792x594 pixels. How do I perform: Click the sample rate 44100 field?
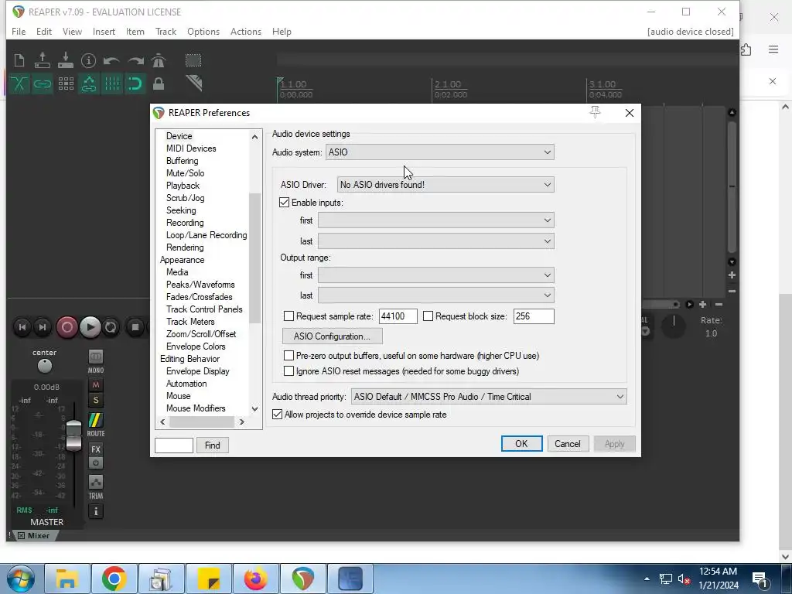398,316
